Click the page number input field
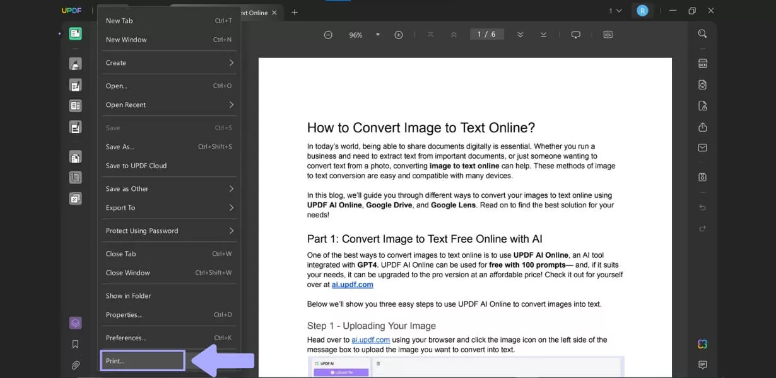 point(487,35)
